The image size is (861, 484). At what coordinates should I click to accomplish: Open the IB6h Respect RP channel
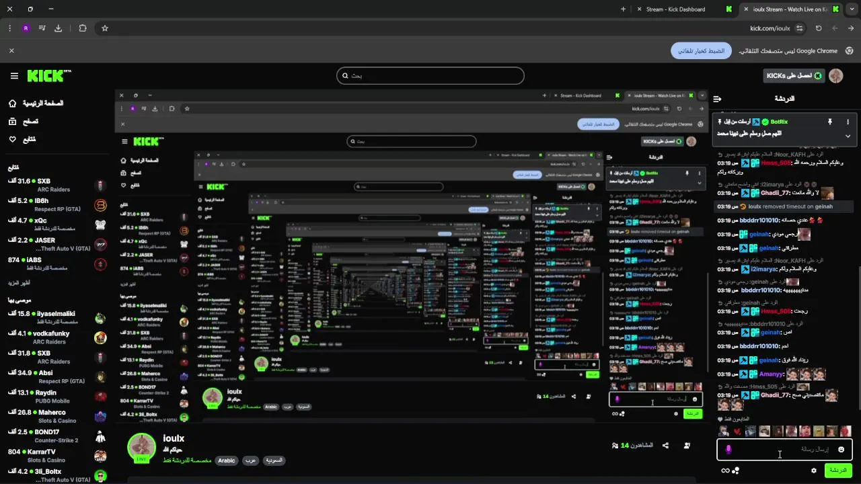(x=57, y=204)
